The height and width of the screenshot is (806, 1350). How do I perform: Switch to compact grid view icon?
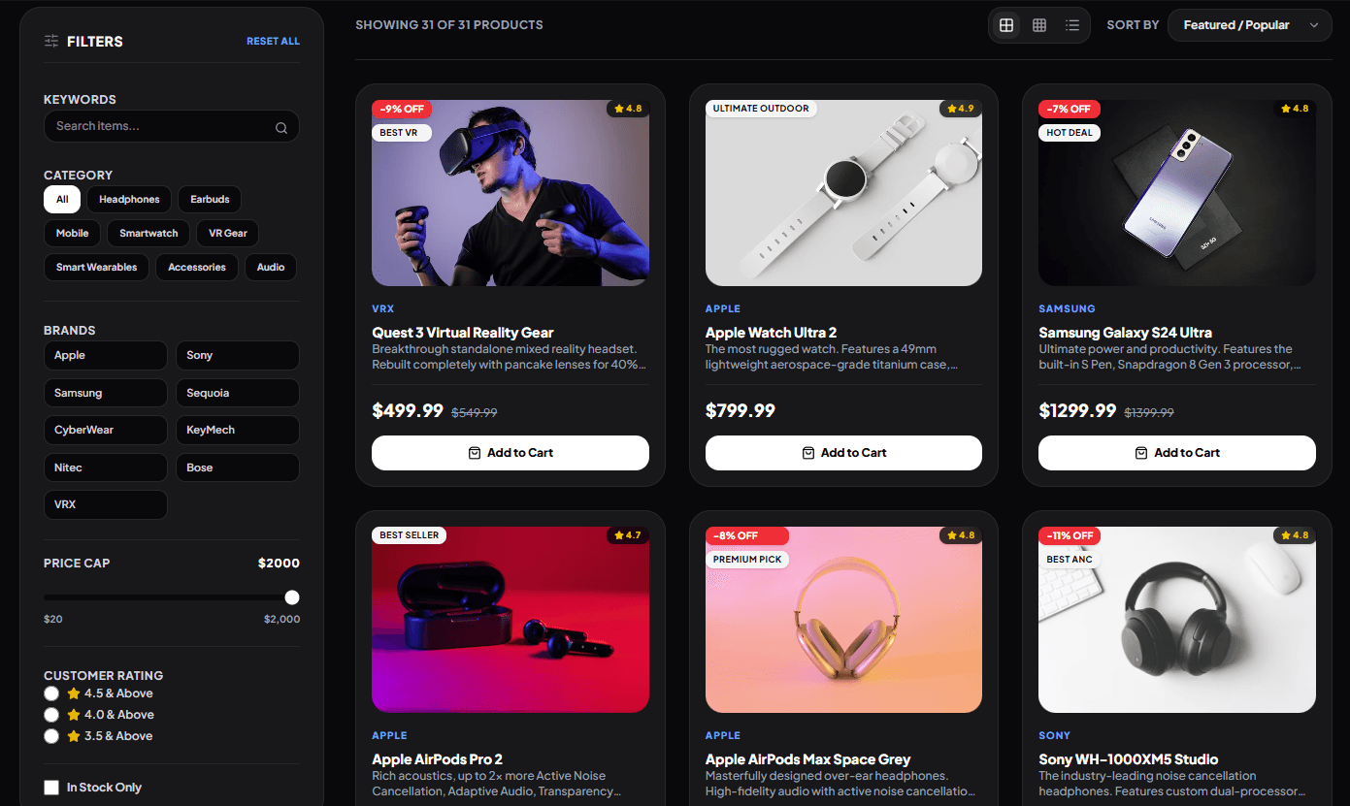1039,25
